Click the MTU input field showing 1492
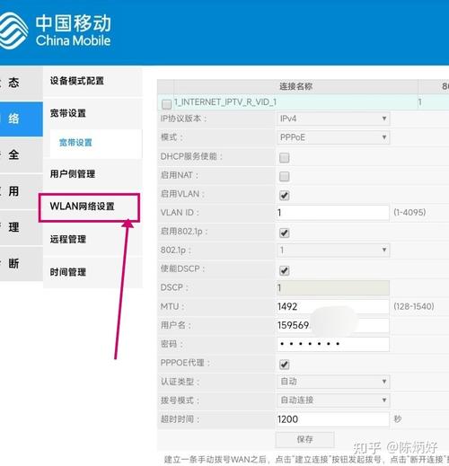The height and width of the screenshot is (466, 449). pos(333,306)
